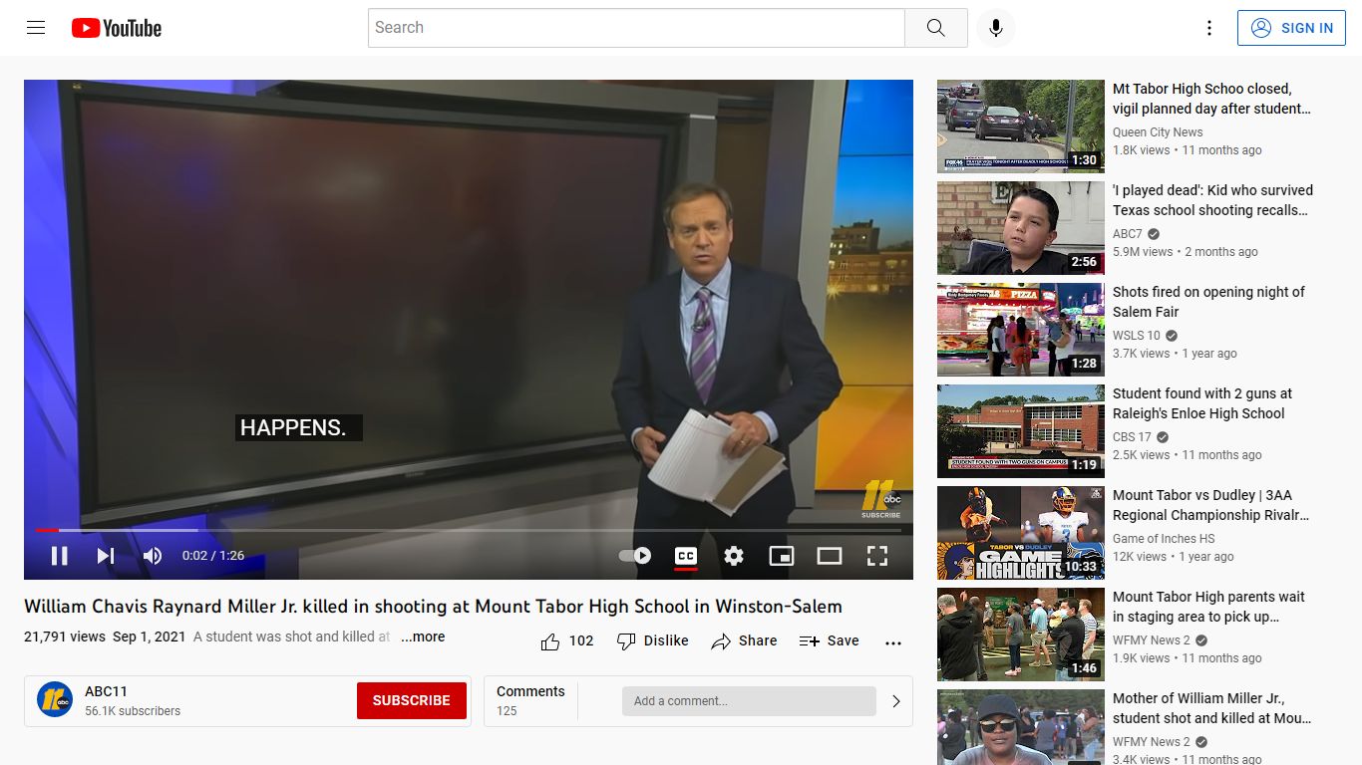
Task: Open title 'Mt Tabor High Schoo closed, vigil planned'
Action: (1211, 99)
